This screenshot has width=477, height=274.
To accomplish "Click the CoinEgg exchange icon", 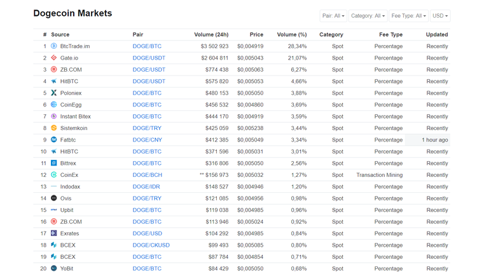I will (53, 105).
